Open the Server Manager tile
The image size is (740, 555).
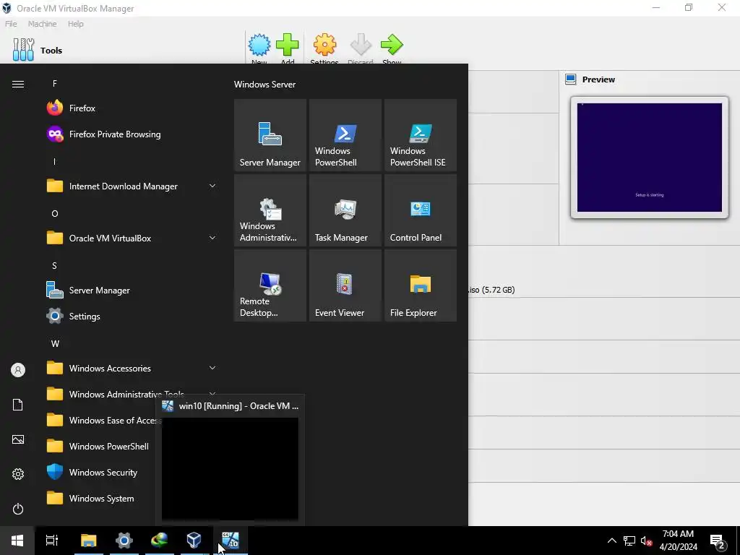pos(270,135)
